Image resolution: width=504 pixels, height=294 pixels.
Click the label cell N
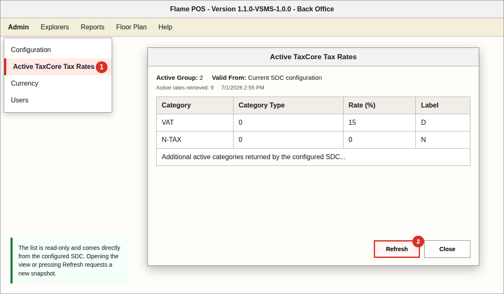coord(443,140)
